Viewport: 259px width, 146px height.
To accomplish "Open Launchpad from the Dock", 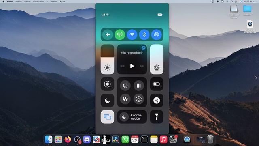I will (58, 140).
